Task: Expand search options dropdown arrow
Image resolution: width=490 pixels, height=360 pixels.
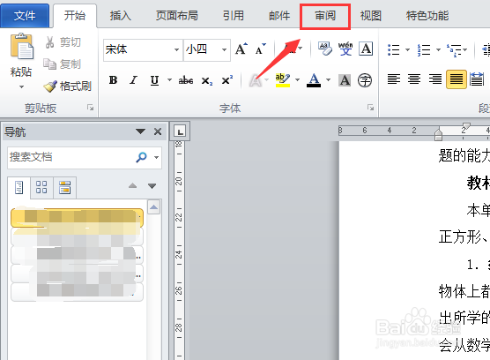Action: click(x=156, y=157)
